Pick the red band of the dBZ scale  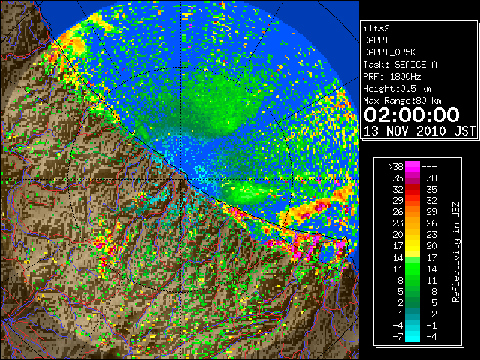(x=412, y=190)
